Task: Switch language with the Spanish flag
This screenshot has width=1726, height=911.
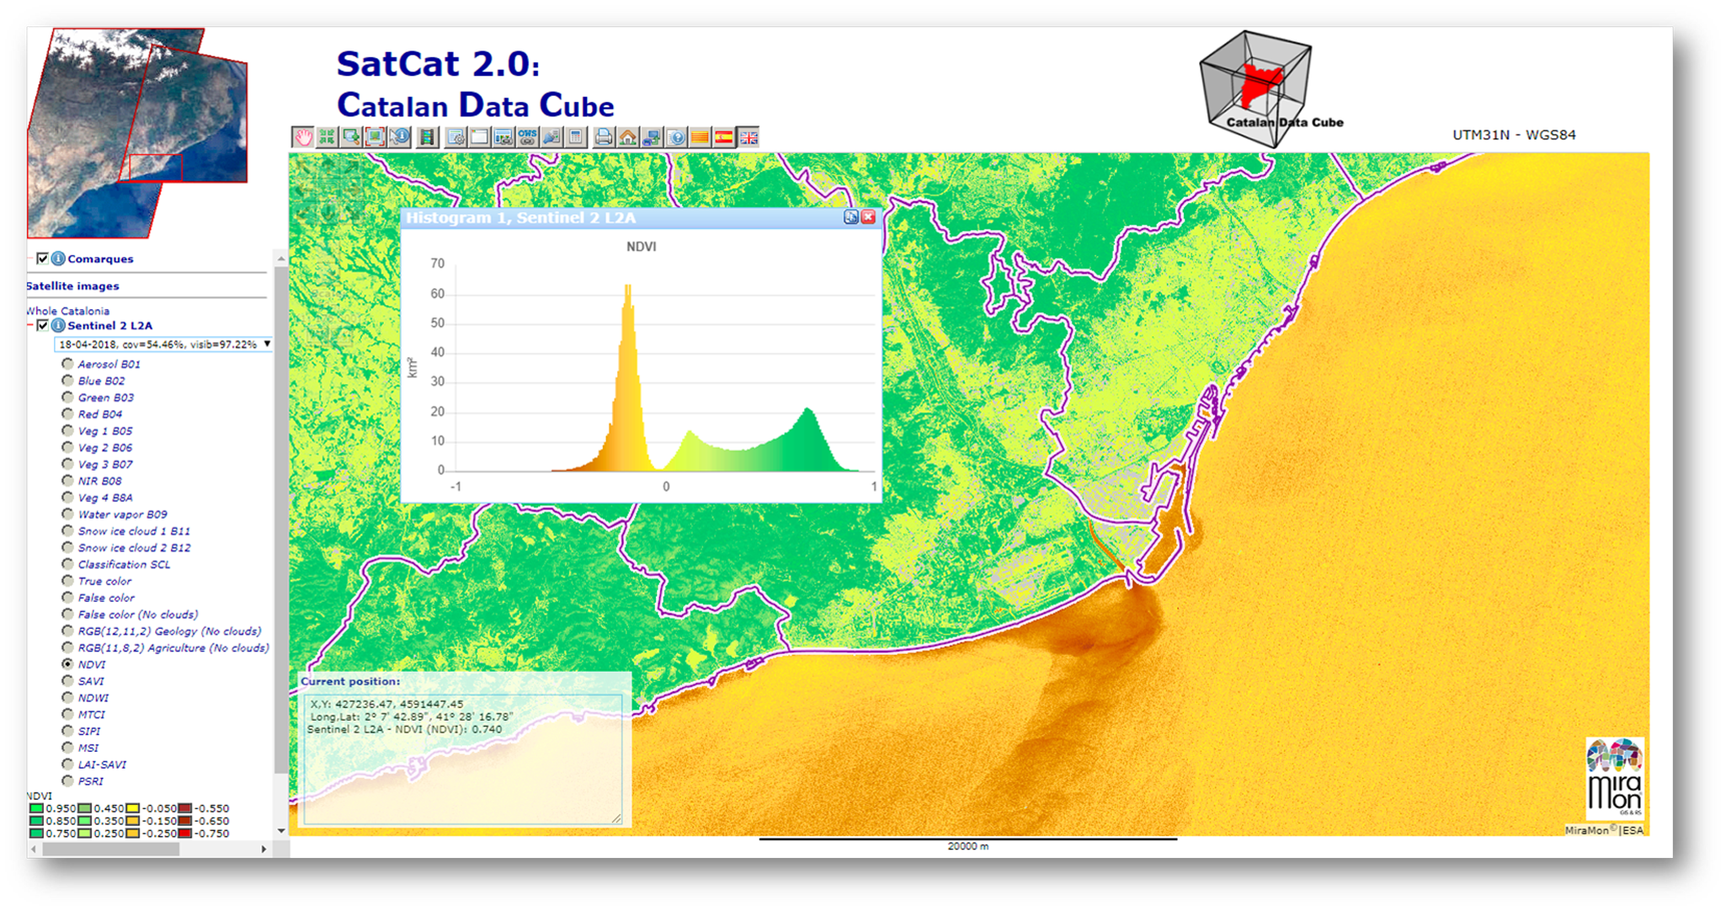Action: [723, 137]
